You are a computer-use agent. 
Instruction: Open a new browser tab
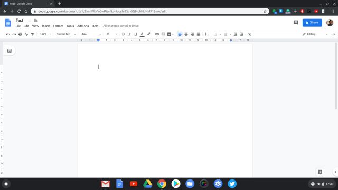[x=59, y=4]
